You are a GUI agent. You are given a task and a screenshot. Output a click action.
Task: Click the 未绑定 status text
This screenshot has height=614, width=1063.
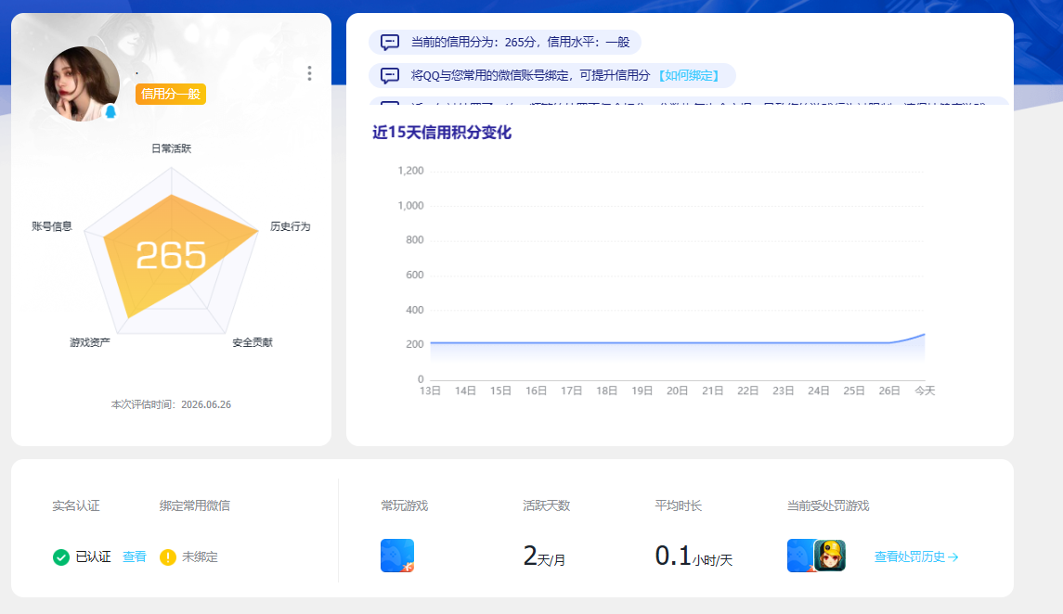[200, 556]
